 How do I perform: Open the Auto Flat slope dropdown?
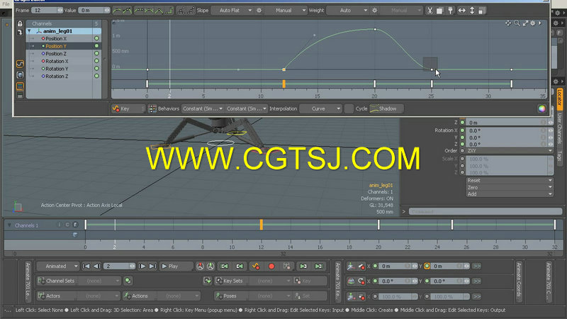[x=232, y=11]
